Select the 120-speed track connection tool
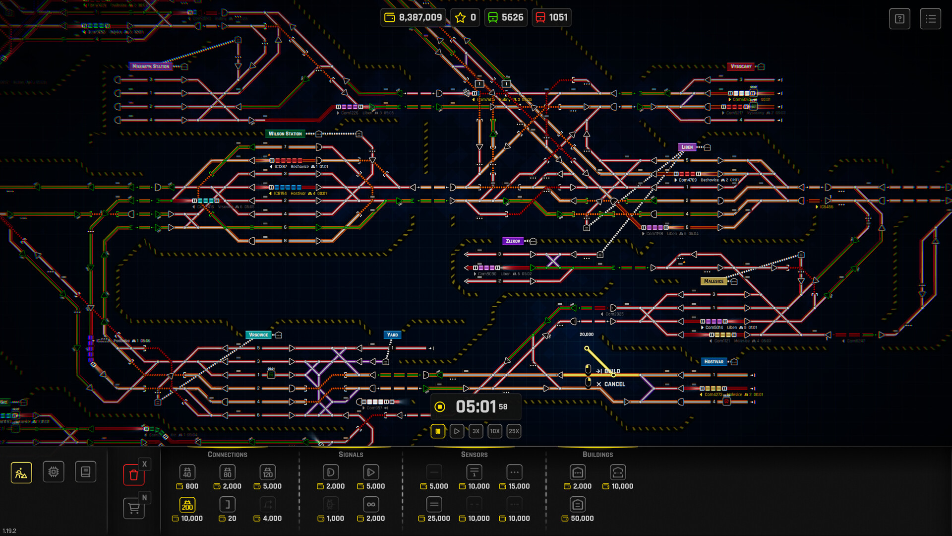Image resolution: width=952 pixels, height=536 pixels. (268, 472)
